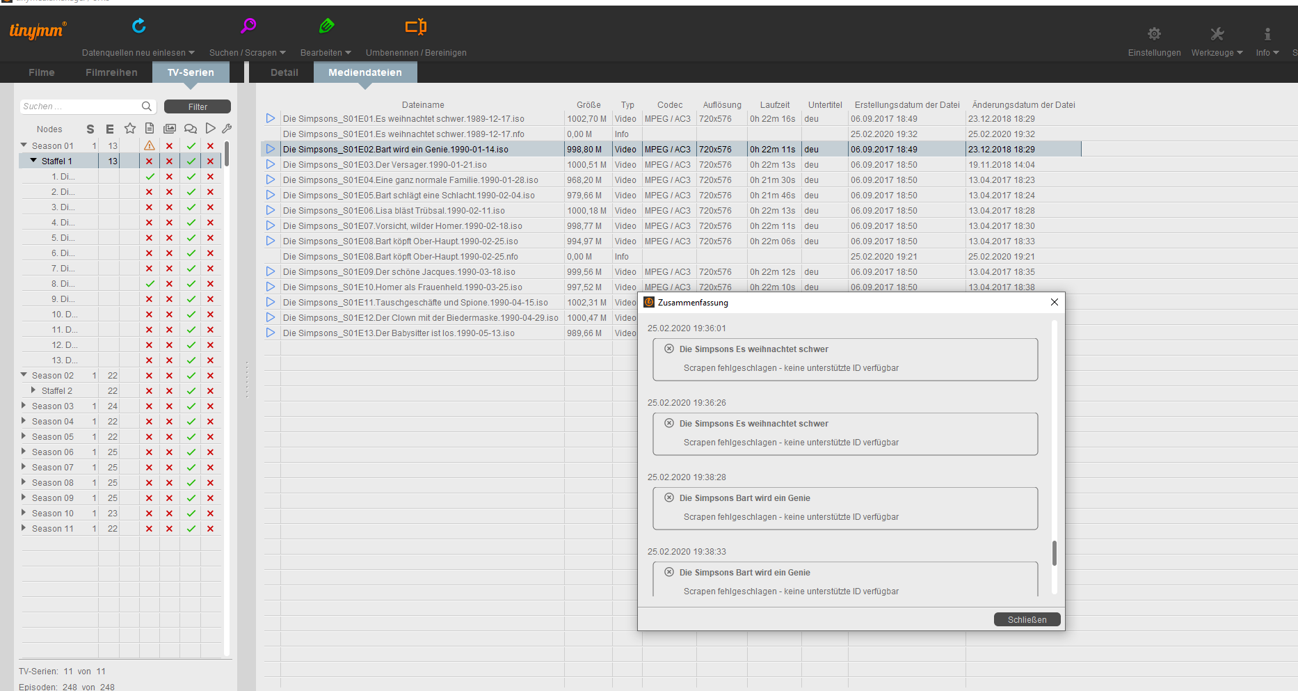1298x691 pixels.
Task: Click the TV series tree scrollbar thumb
Action: coord(227,154)
